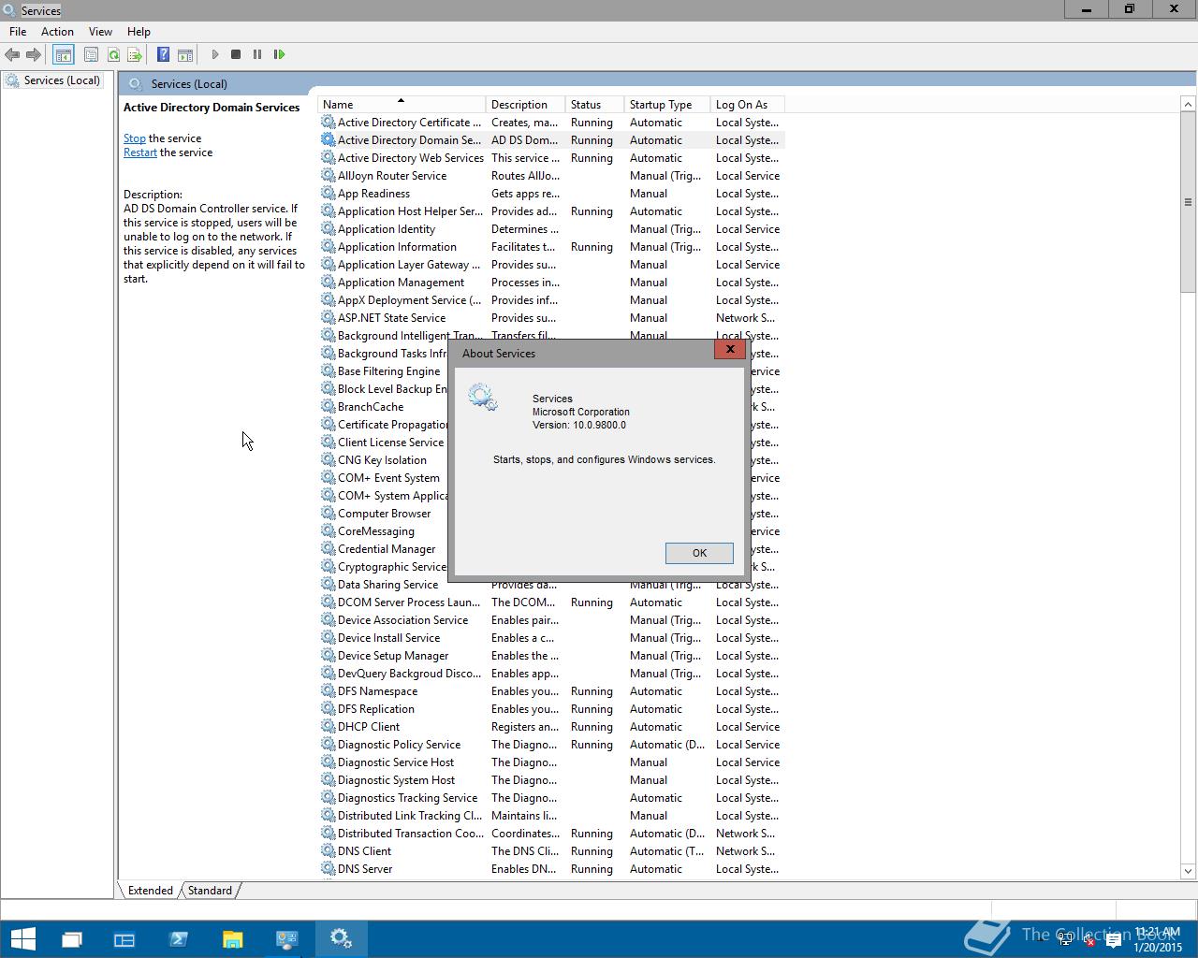Click the Restart Service icon
1198x958 pixels.
pos(279,54)
